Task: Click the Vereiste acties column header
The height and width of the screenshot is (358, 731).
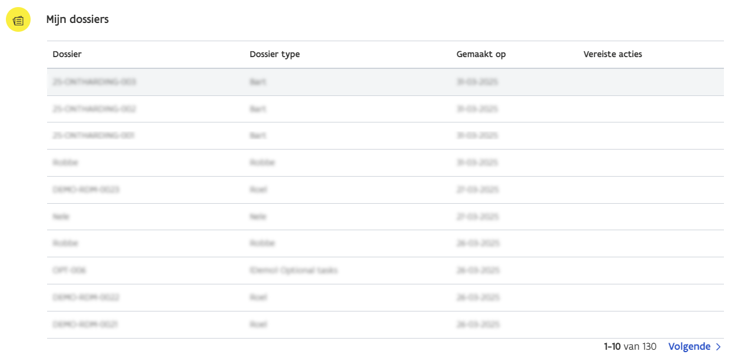Action: [612, 54]
